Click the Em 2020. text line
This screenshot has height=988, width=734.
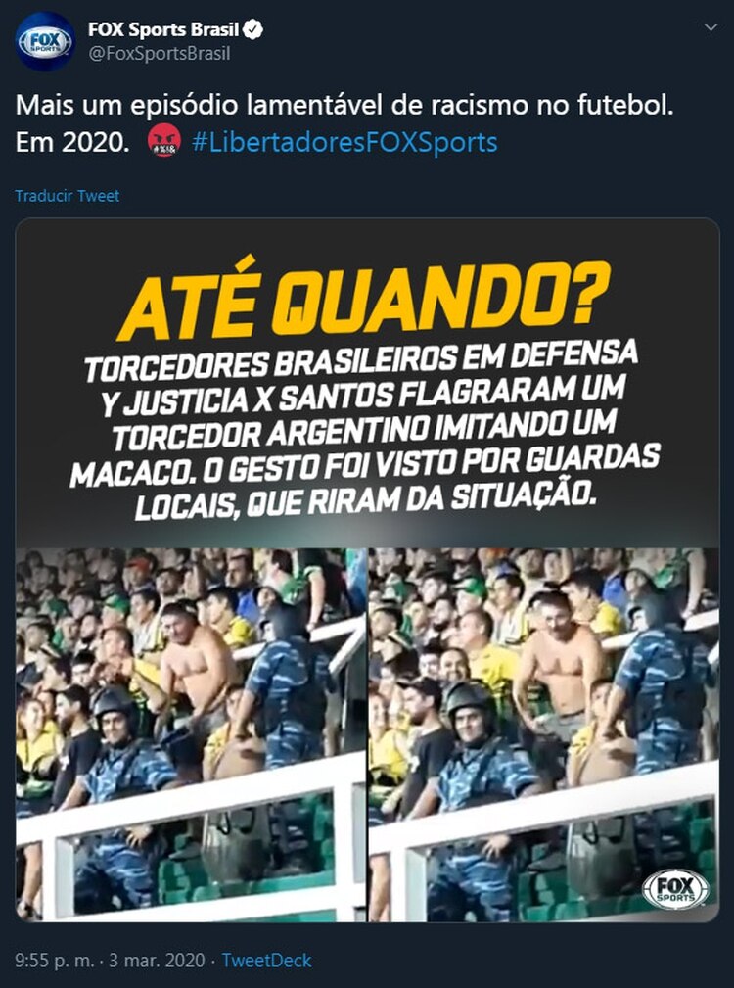71,142
